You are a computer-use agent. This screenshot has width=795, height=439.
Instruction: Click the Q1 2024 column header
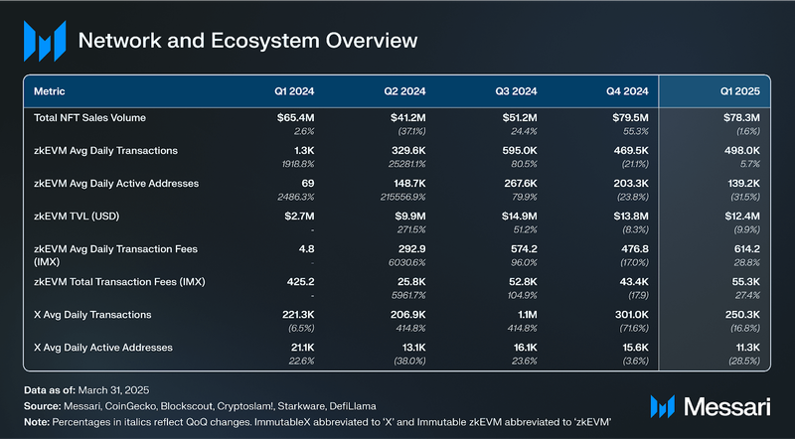pyautogui.click(x=294, y=91)
